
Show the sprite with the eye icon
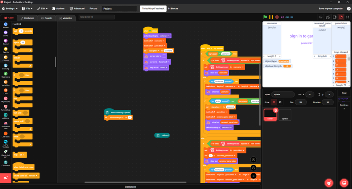point(274,102)
